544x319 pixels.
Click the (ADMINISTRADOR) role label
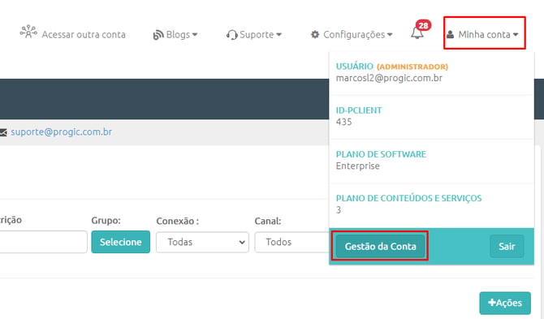tap(412, 67)
